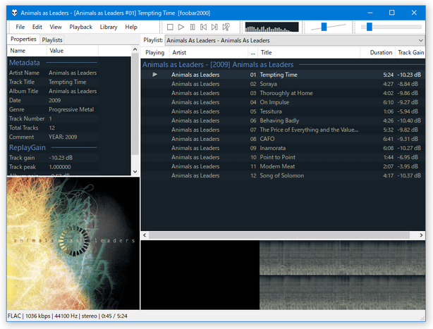
Task: Click the Value column header
Action: coord(73,51)
